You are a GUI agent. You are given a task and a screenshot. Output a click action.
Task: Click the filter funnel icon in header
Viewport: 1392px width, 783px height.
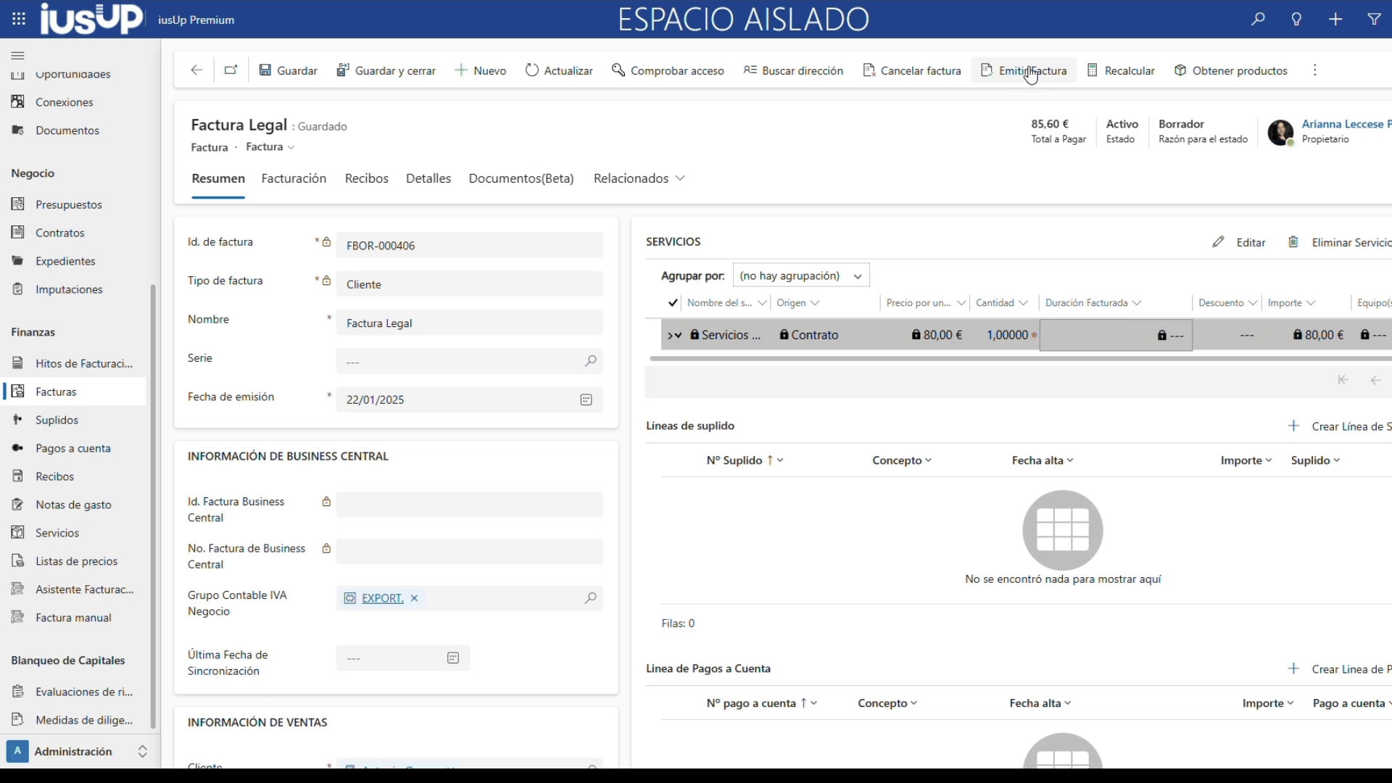[1374, 20]
